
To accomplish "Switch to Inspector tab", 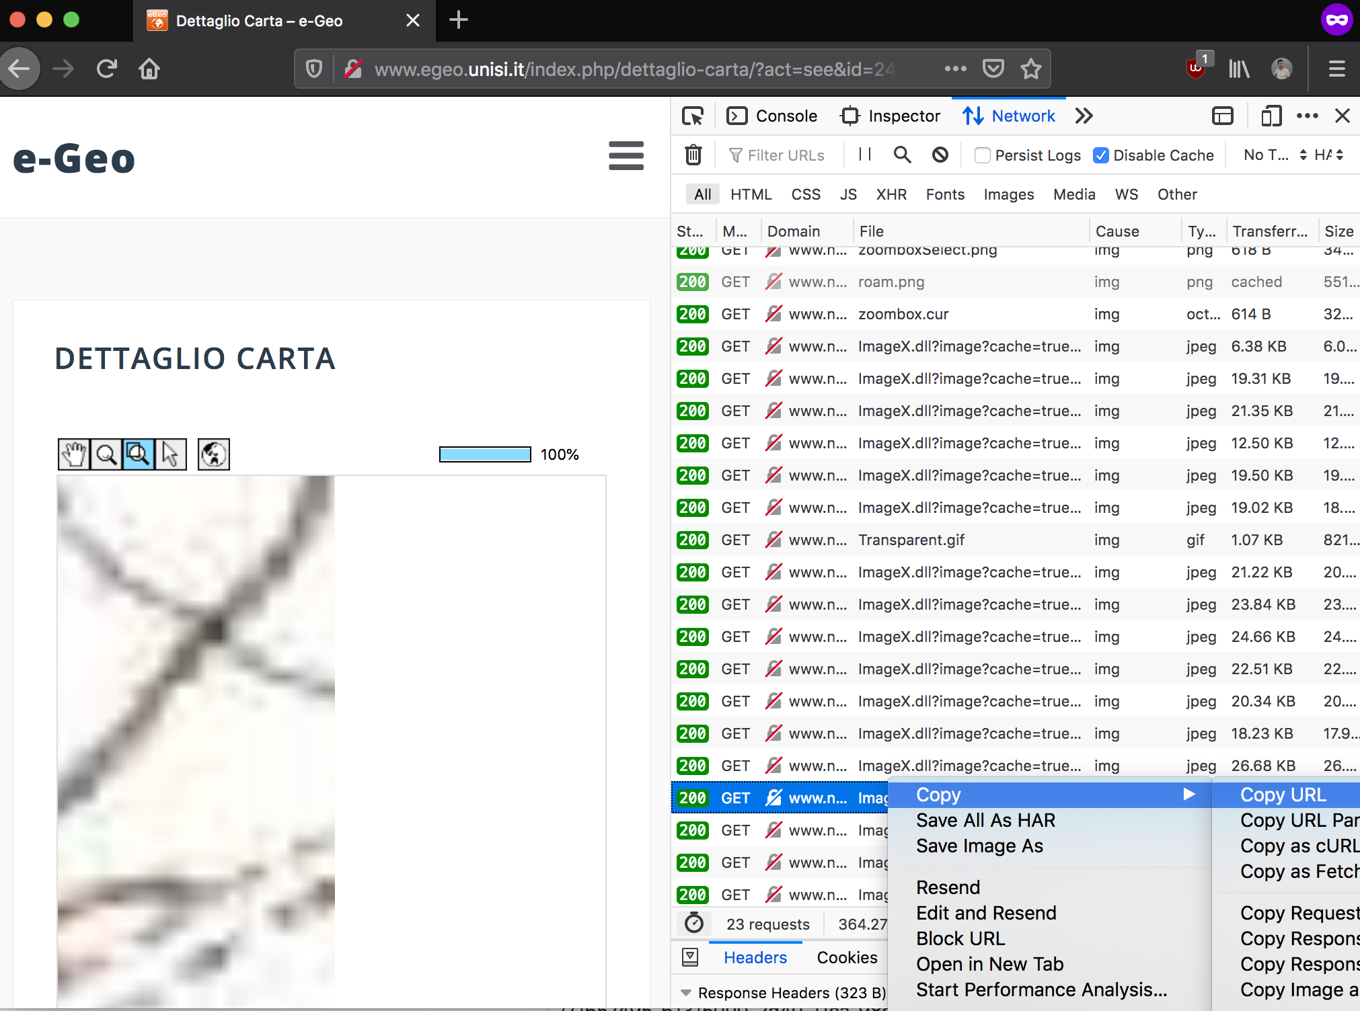I will click(890, 116).
